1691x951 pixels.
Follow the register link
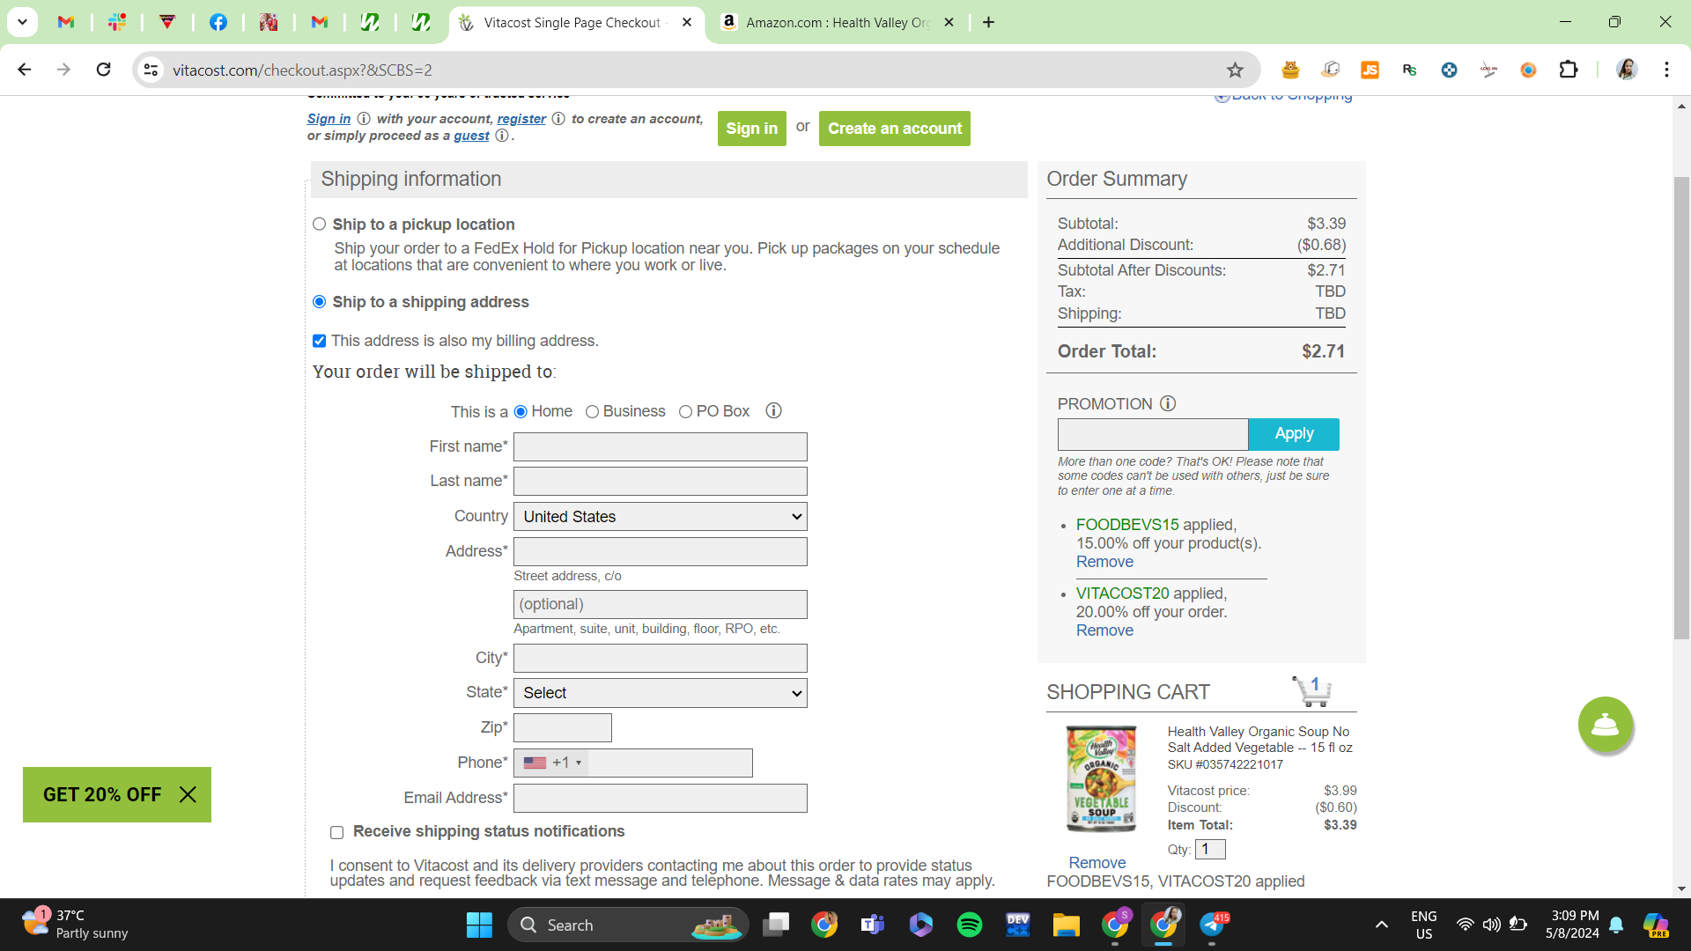[x=521, y=119]
